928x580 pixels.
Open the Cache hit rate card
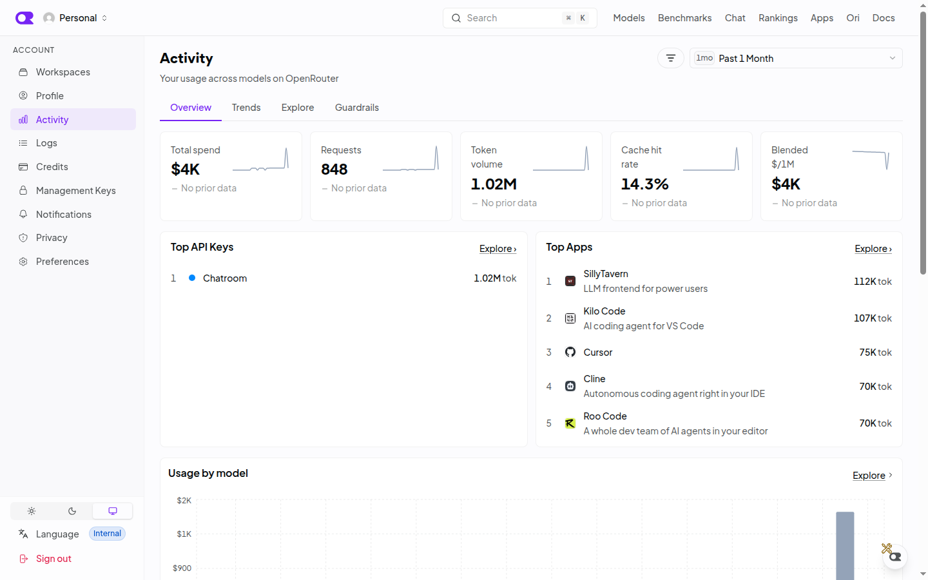click(x=681, y=177)
